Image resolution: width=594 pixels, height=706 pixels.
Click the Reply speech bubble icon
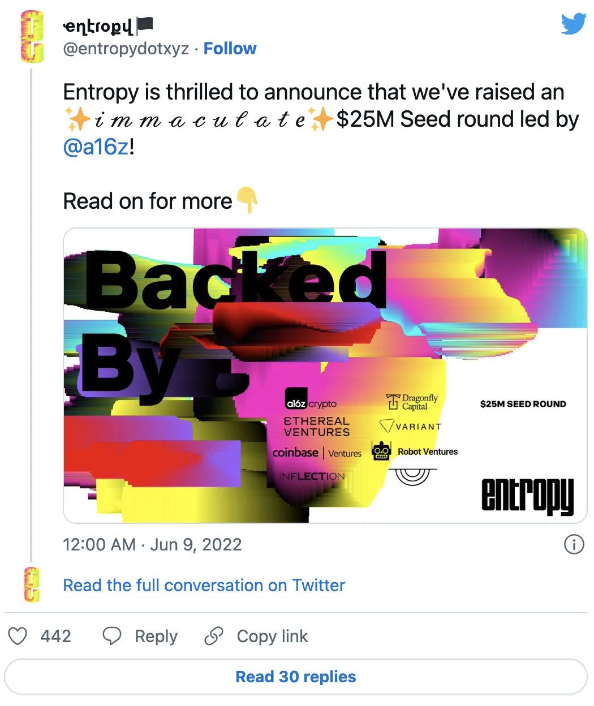[x=111, y=636]
